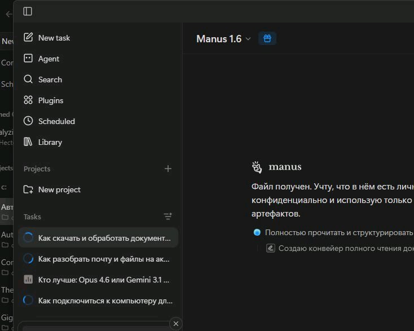Start a New task from sidebar
414x331 pixels.
(x=98, y=38)
